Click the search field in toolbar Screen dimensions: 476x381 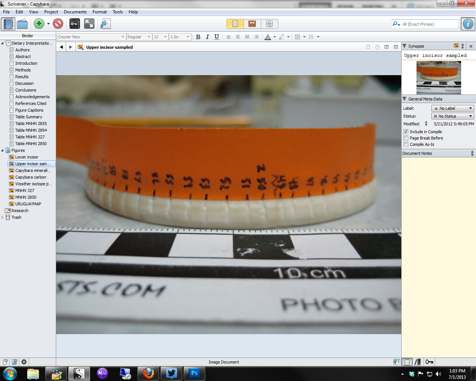430,24
